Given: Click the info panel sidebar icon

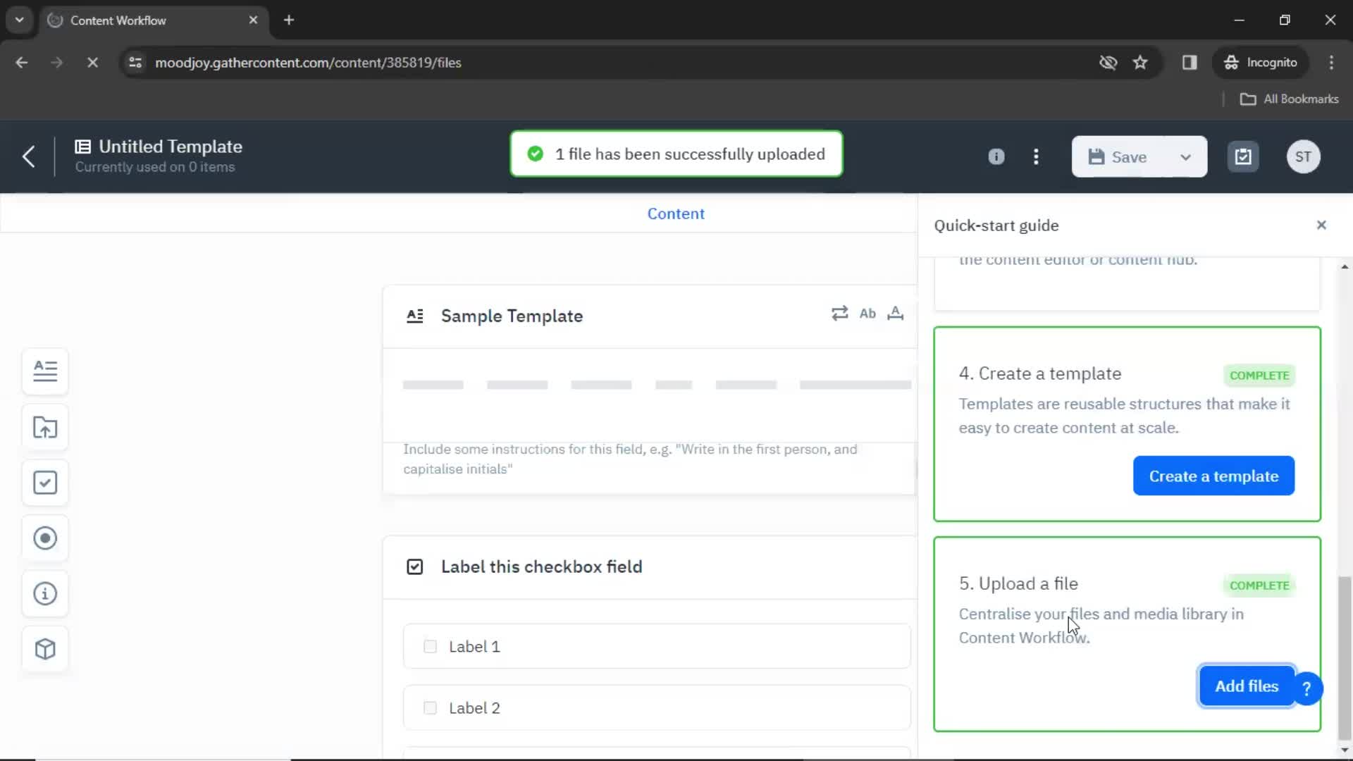Looking at the screenshot, I should (x=44, y=594).
